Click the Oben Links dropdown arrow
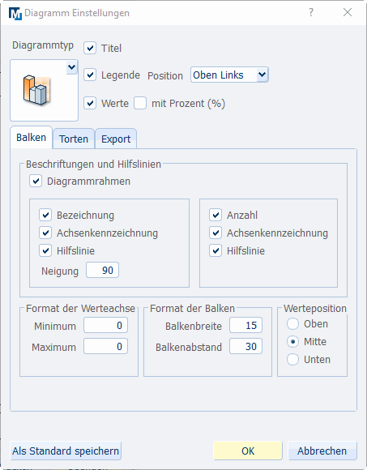Image resolution: width=367 pixels, height=470 pixels. pos(262,75)
